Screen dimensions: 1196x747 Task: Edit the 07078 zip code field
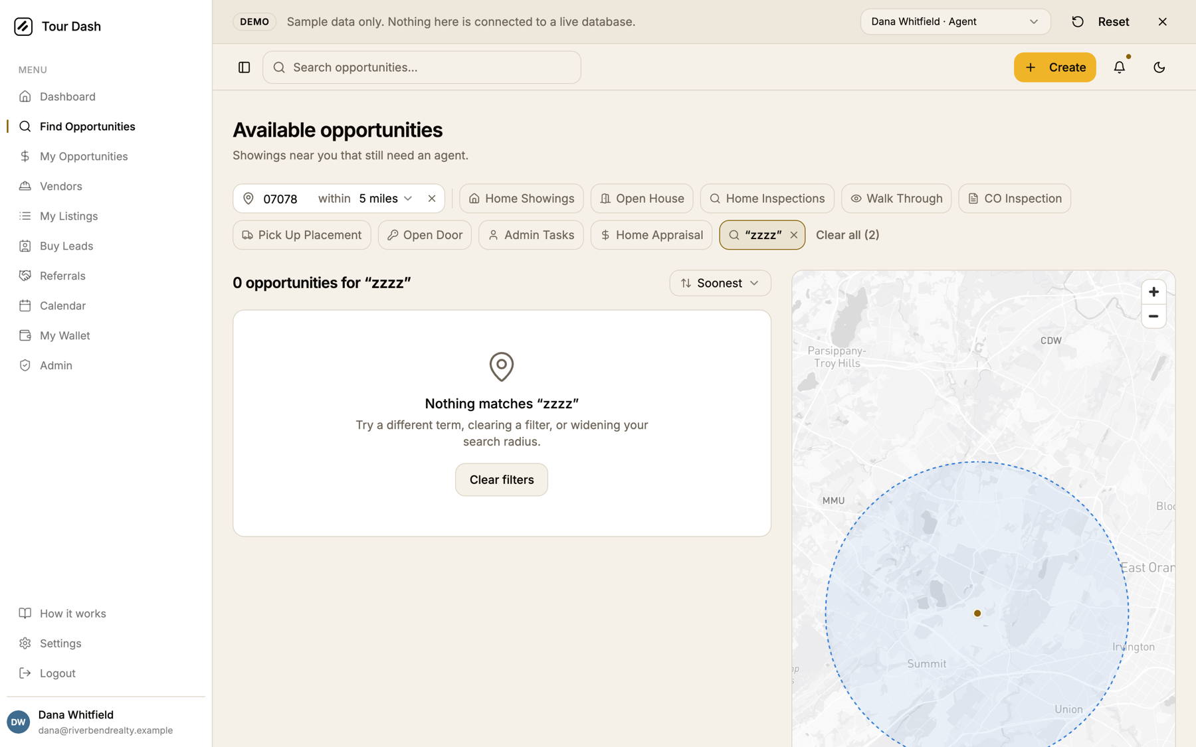pyautogui.click(x=284, y=199)
